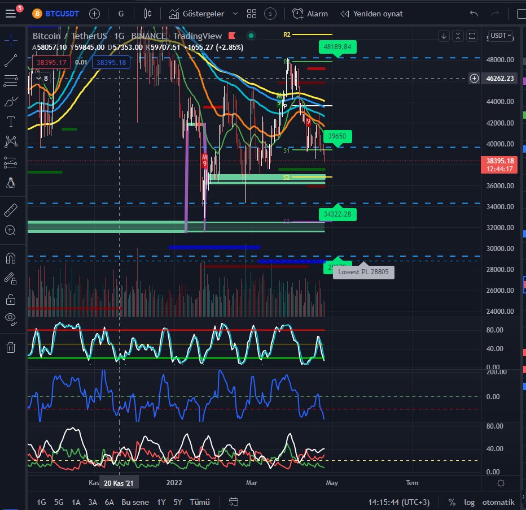Lock all drawing tools

coord(11,299)
